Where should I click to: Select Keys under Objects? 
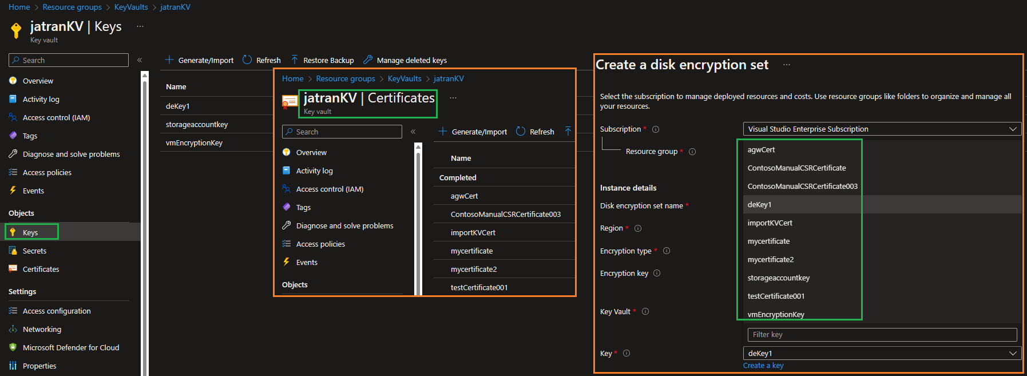coord(30,232)
